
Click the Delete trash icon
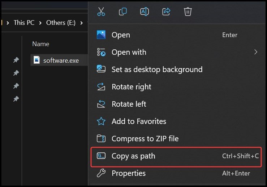pyautogui.click(x=188, y=12)
